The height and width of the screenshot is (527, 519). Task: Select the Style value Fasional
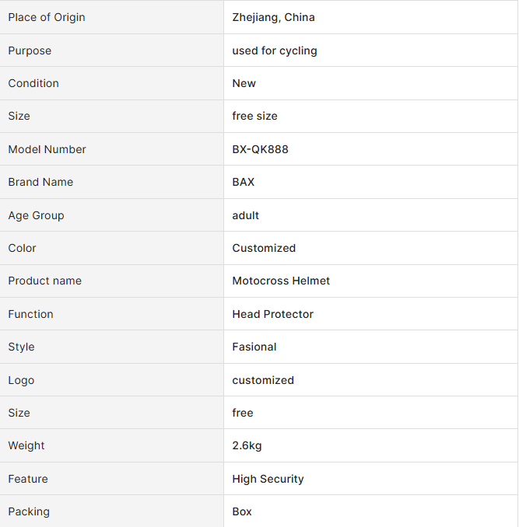click(254, 347)
